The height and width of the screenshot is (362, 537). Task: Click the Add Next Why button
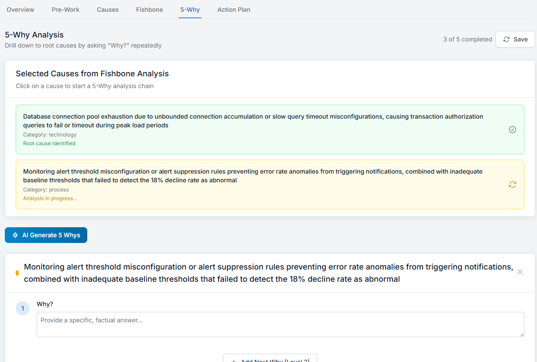270,359
